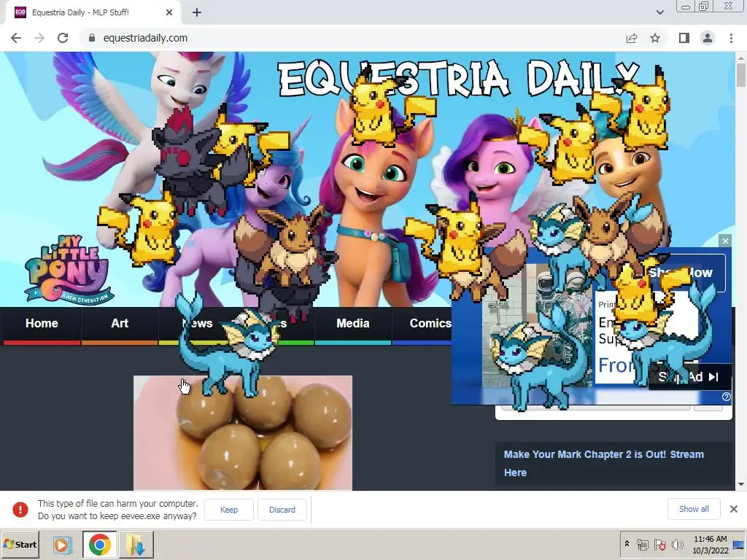Open a new tab with the plus button

(x=197, y=12)
